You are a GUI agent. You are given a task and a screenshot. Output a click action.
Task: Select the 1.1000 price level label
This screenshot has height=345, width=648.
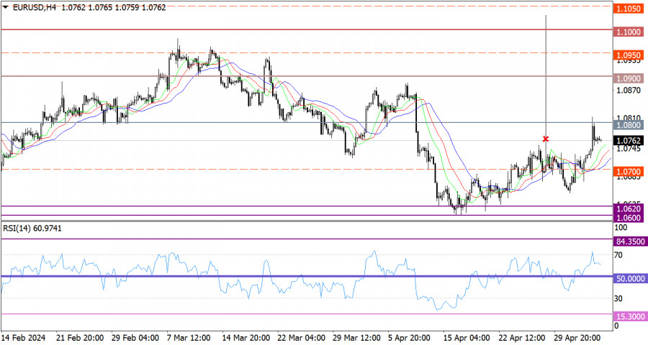tap(628, 32)
